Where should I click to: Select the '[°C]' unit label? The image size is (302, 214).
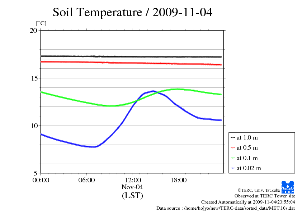[41, 24]
